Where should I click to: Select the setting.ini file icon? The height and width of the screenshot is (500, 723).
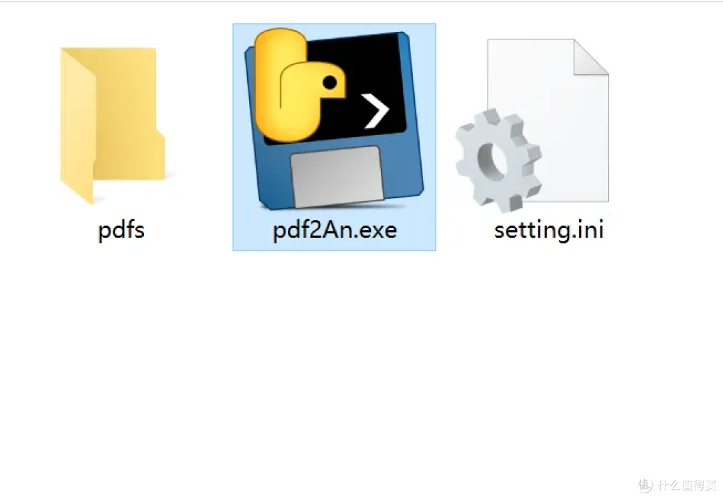point(532,125)
